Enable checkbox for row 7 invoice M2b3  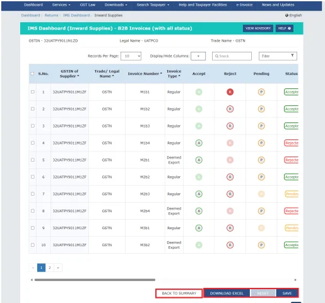point(33,194)
